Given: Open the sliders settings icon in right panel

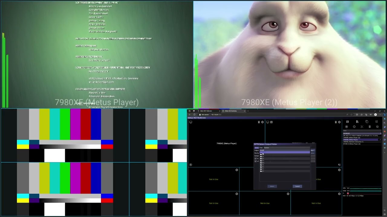Looking at the screenshot, I should click(x=376, y=122).
